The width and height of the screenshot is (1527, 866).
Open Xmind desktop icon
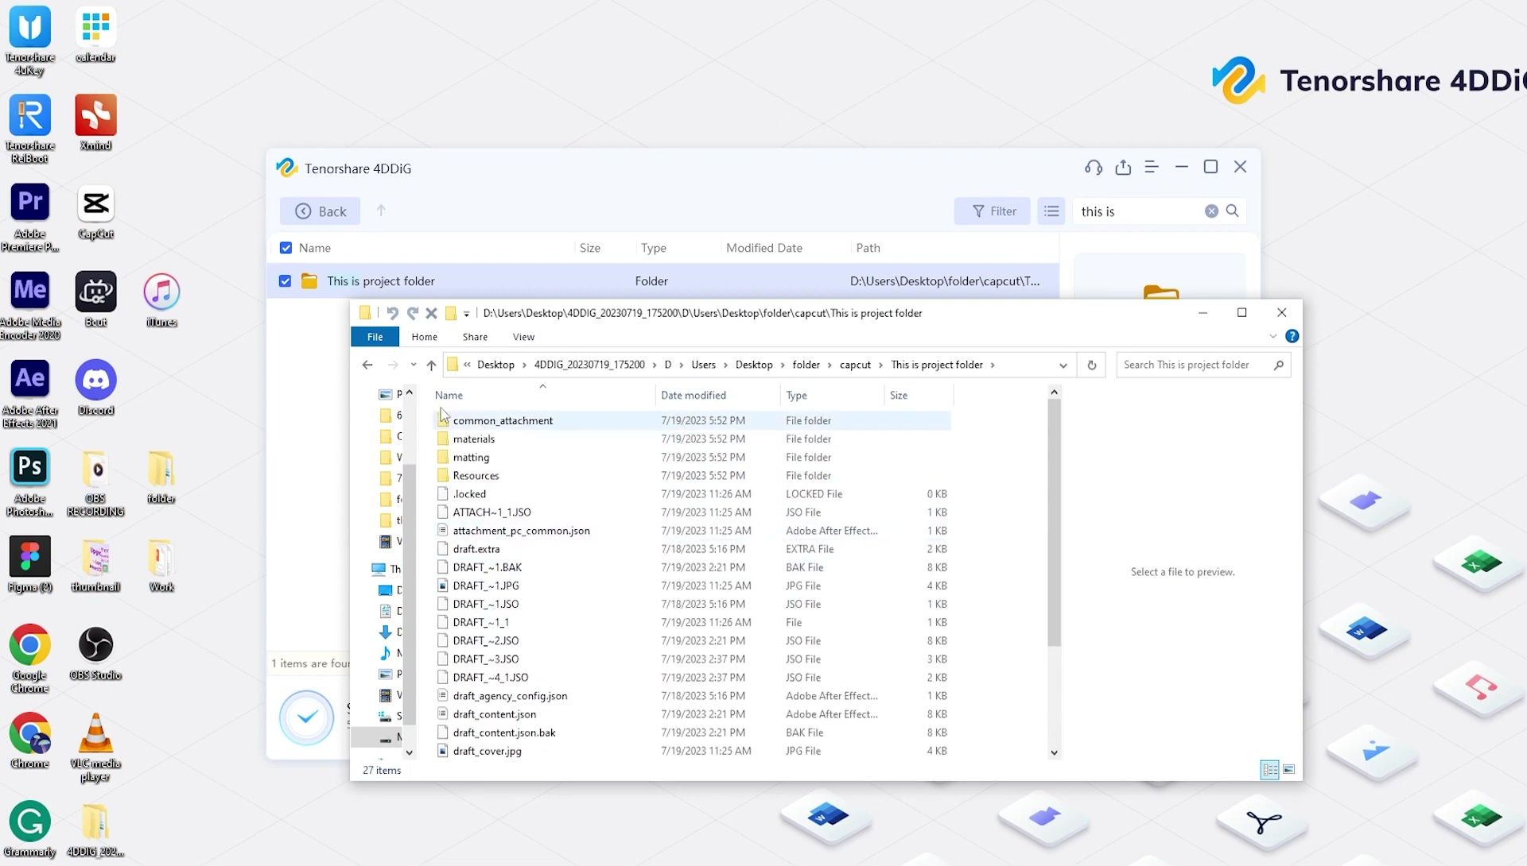(95, 123)
